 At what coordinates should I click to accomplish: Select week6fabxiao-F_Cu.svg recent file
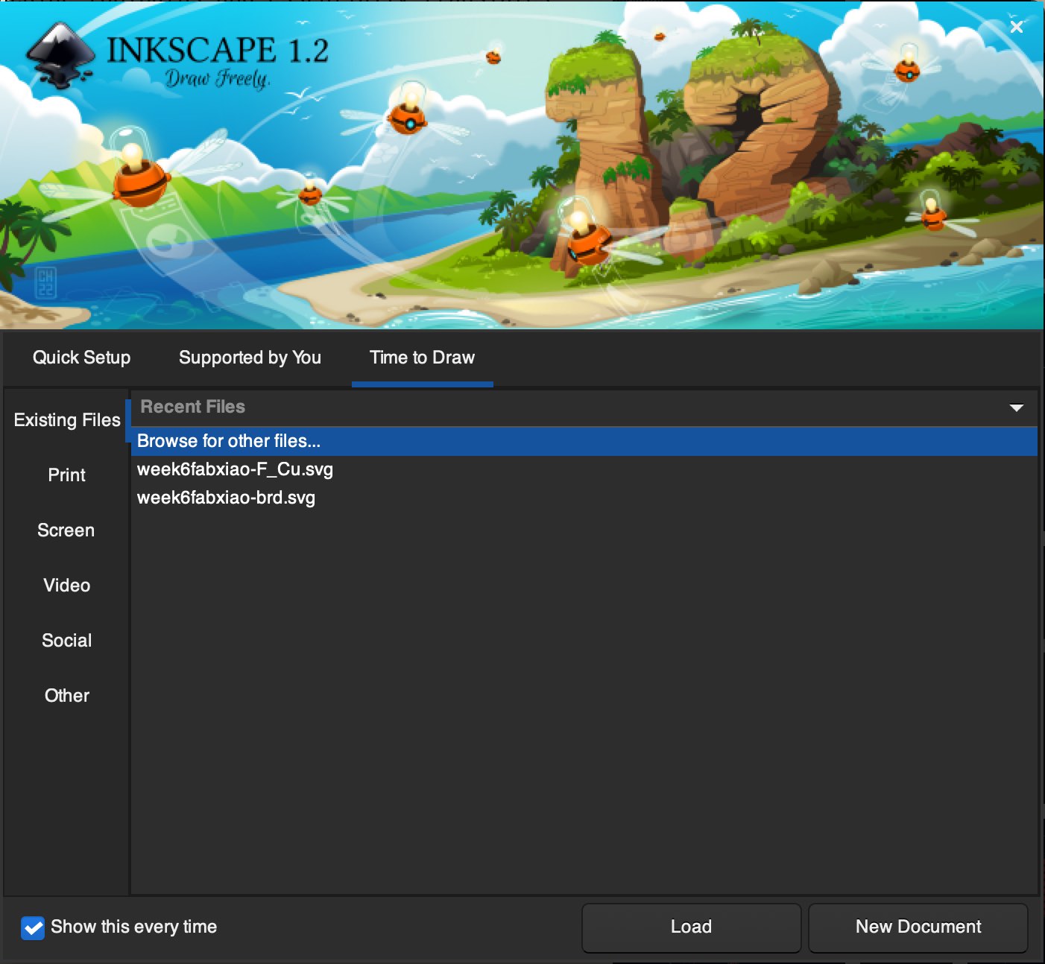[584, 469]
